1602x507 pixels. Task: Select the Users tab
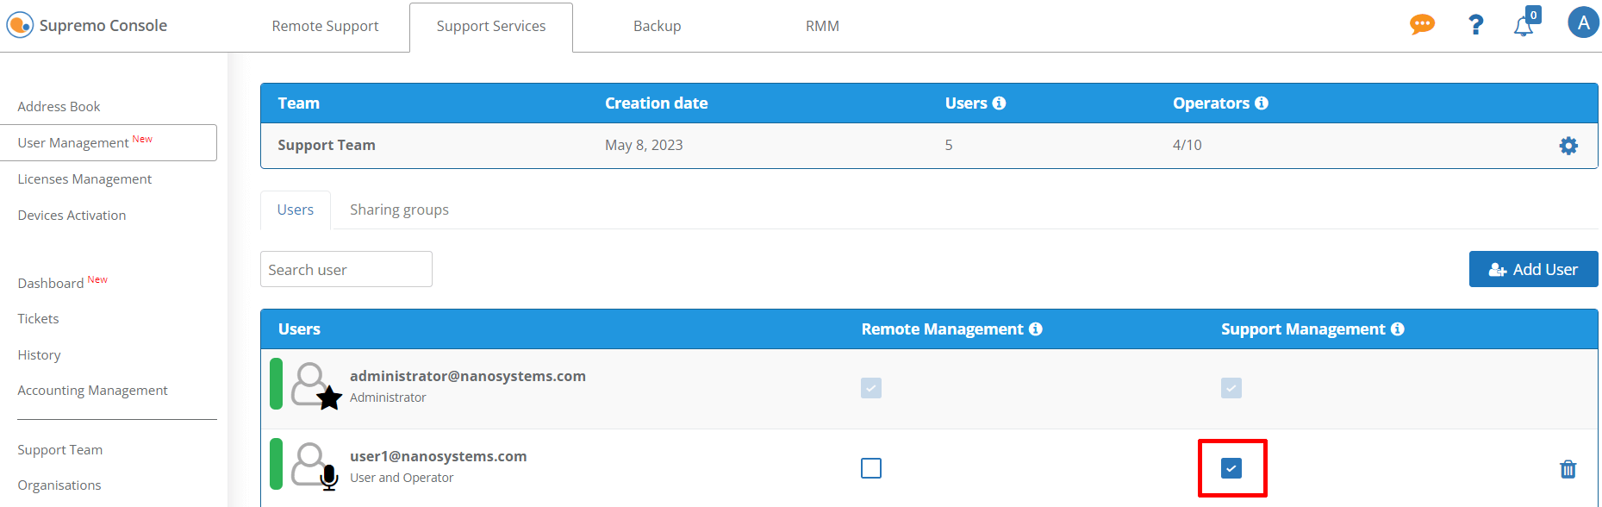click(296, 210)
